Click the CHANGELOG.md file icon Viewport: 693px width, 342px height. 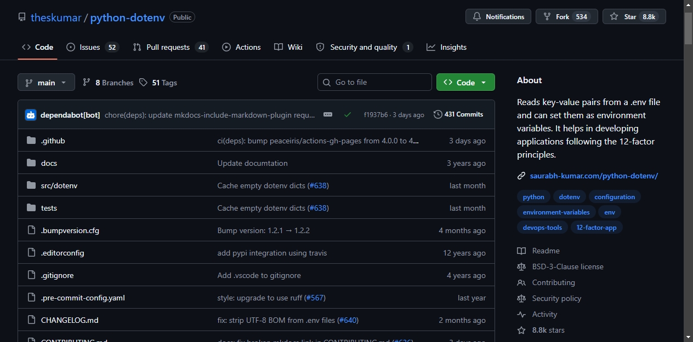pos(31,320)
